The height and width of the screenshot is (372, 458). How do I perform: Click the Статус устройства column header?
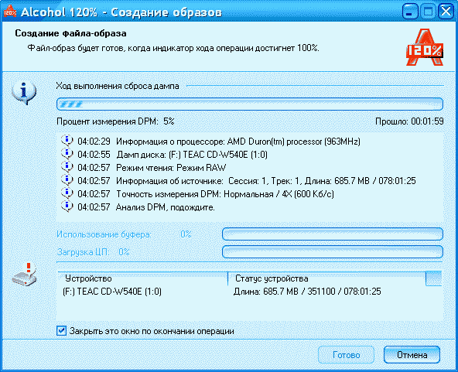[326, 278]
